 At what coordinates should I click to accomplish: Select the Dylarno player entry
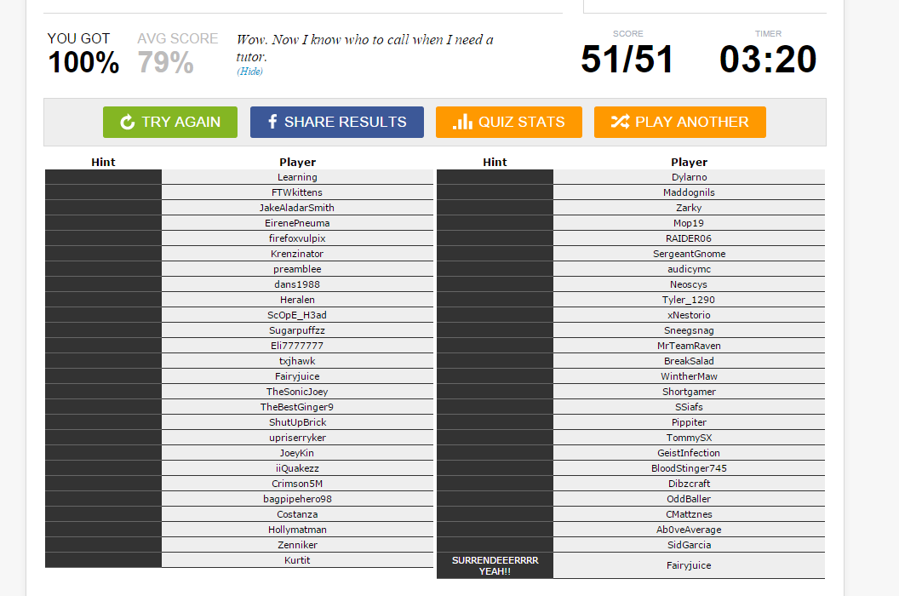click(x=689, y=177)
